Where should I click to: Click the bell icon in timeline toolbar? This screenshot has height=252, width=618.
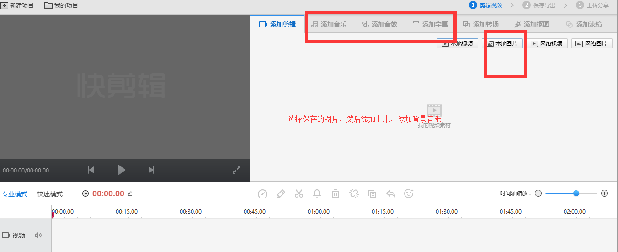(317, 193)
